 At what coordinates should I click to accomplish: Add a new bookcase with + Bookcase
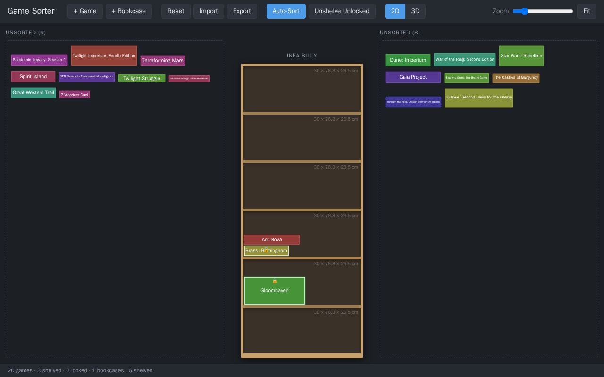click(x=129, y=11)
